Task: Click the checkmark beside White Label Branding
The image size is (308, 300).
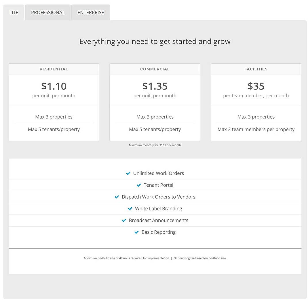Action: tap(130, 208)
